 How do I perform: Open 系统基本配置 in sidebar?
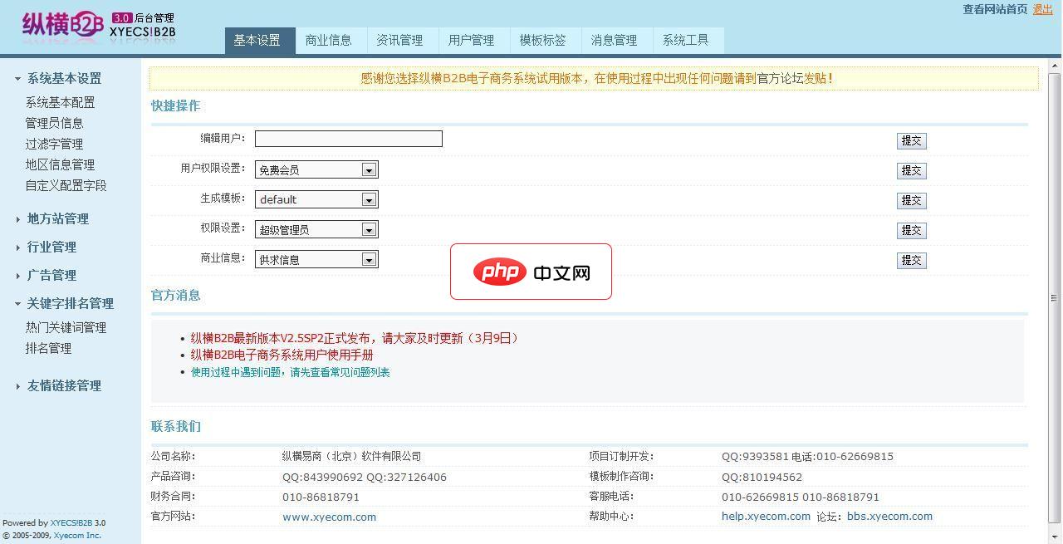[x=60, y=102]
